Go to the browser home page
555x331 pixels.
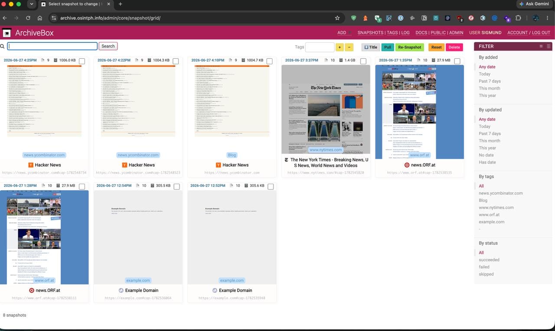click(40, 18)
